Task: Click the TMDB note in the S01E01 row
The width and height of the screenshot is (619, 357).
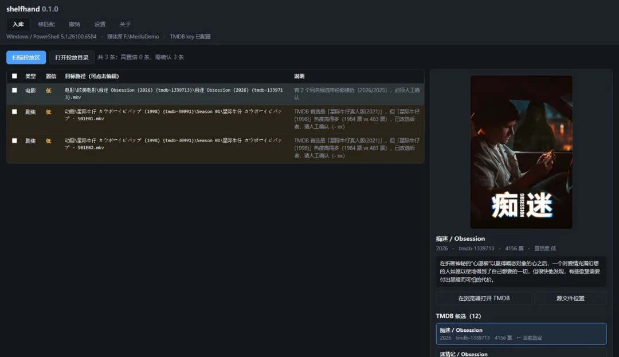Action: coord(357,119)
